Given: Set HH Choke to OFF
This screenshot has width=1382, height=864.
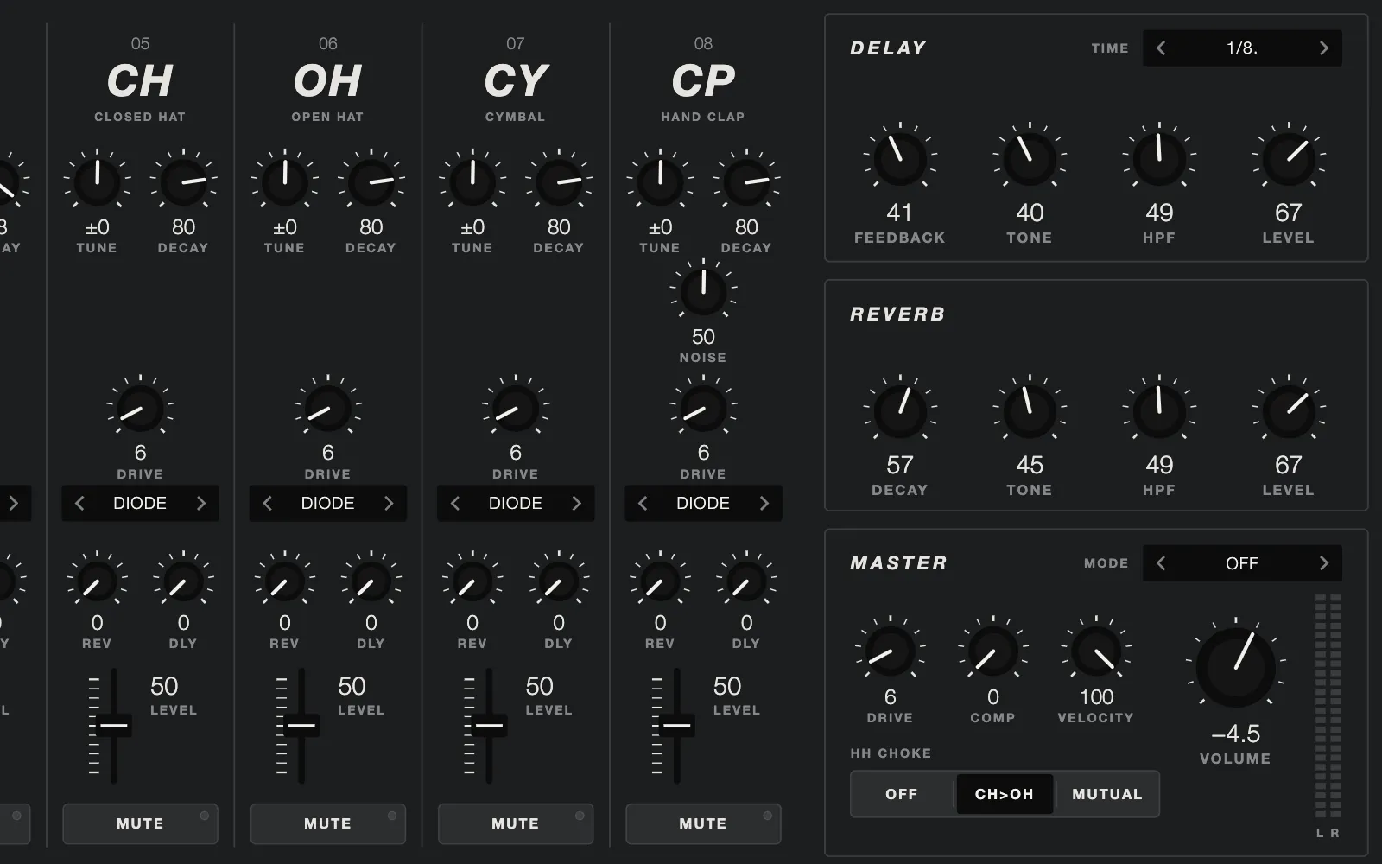Looking at the screenshot, I should coord(902,794).
